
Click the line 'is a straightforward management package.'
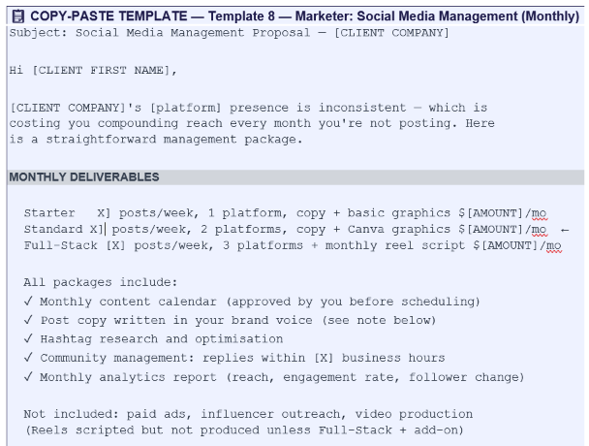pos(156,140)
